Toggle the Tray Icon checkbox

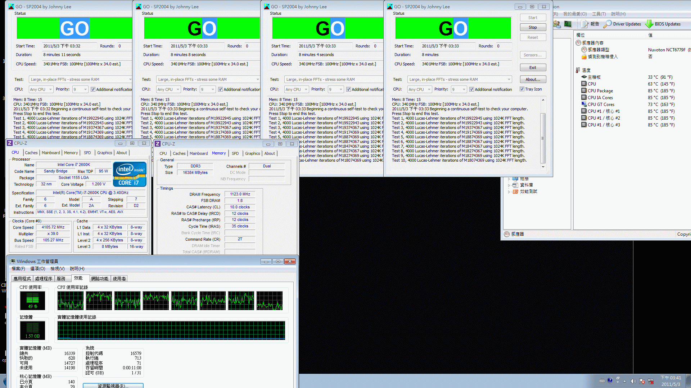pyautogui.click(x=522, y=89)
